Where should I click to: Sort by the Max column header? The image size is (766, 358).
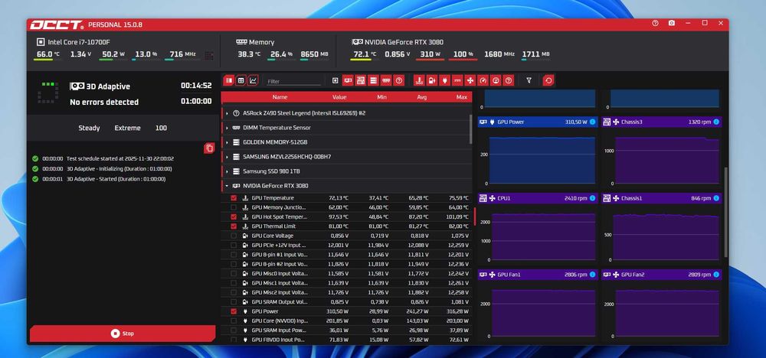point(462,97)
